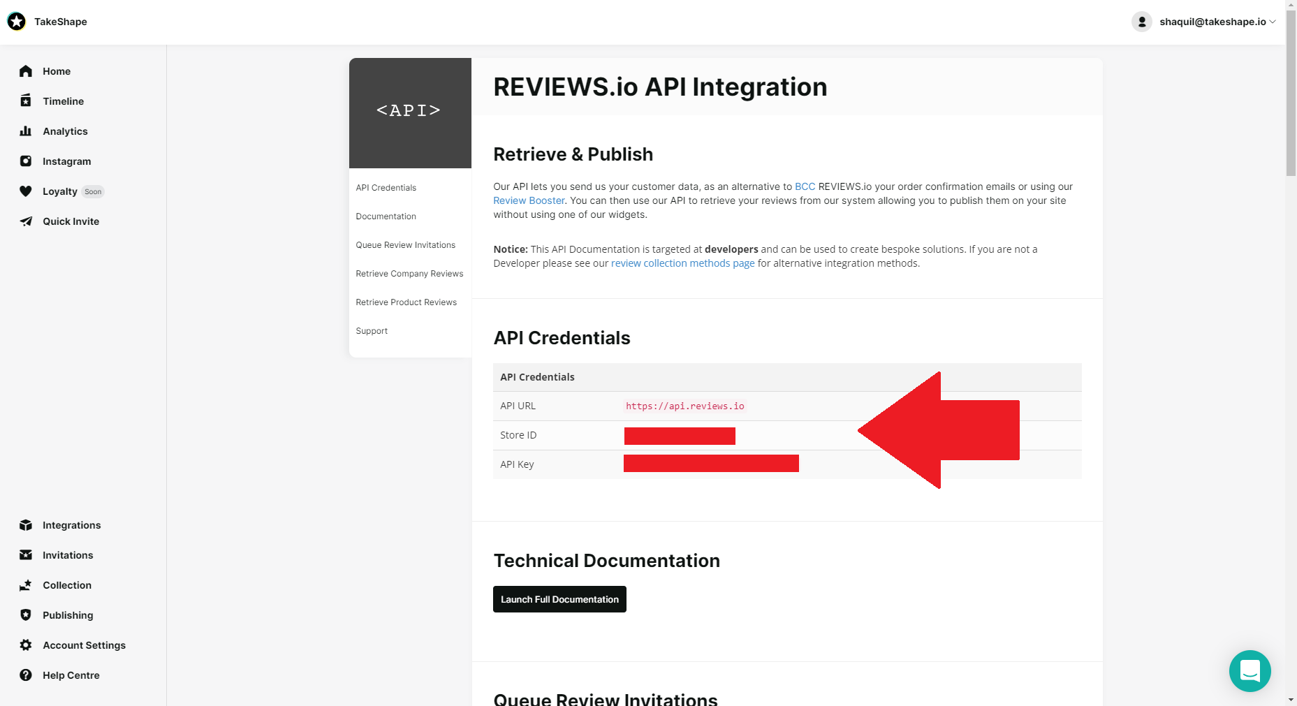Open the Review Booster link
1297x706 pixels.
pyautogui.click(x=529, y=200)
